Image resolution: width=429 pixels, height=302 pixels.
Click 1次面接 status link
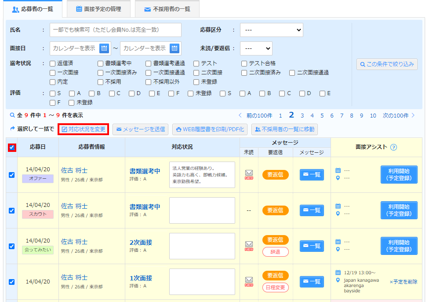[141, 278]
